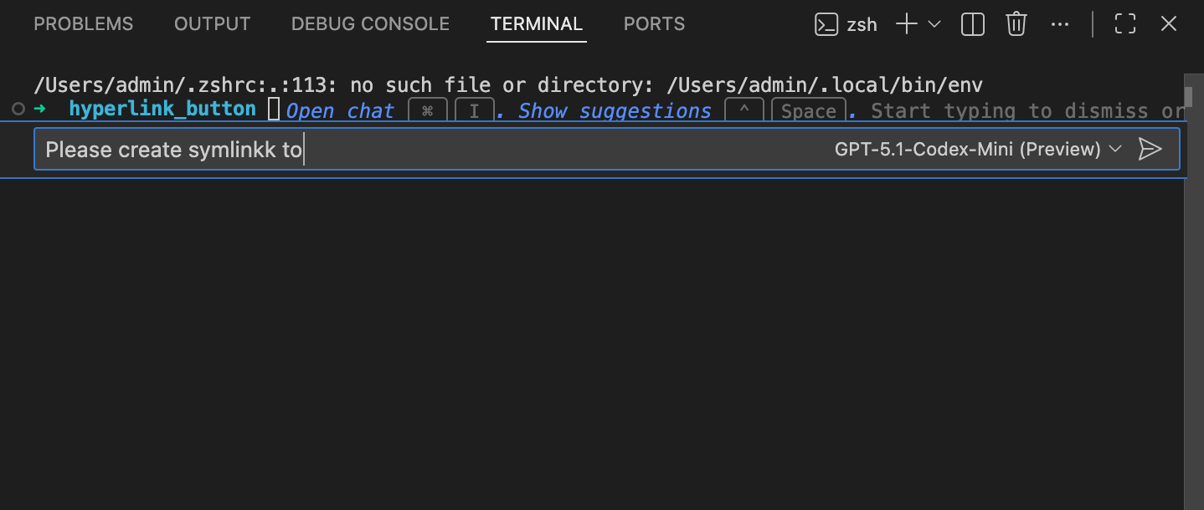Select the PORTS tab
Image resolution: width=1204 pixels, height=510 pixels.
pos(654,24)
